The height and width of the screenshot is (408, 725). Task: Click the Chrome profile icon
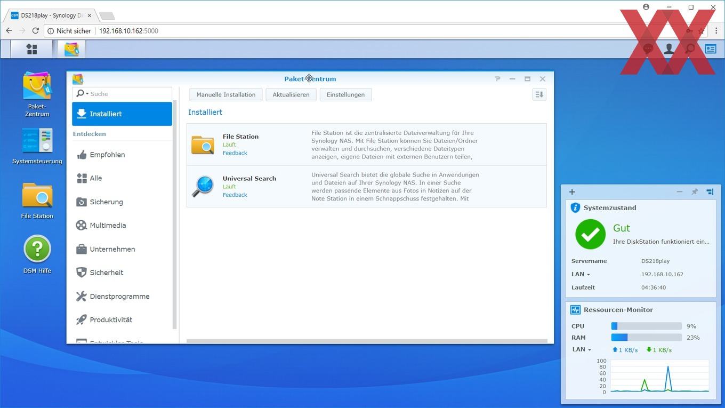click(x=646, y=7)
